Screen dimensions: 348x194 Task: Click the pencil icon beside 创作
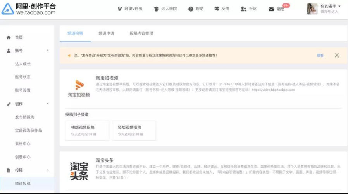9,104
